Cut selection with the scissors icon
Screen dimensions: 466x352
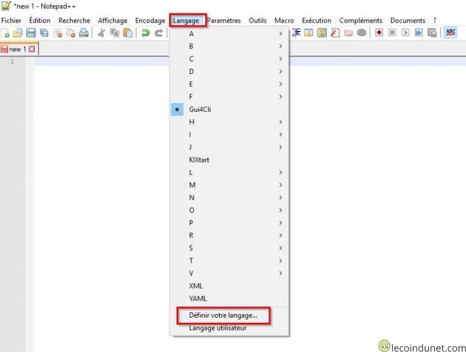[101, 33]
